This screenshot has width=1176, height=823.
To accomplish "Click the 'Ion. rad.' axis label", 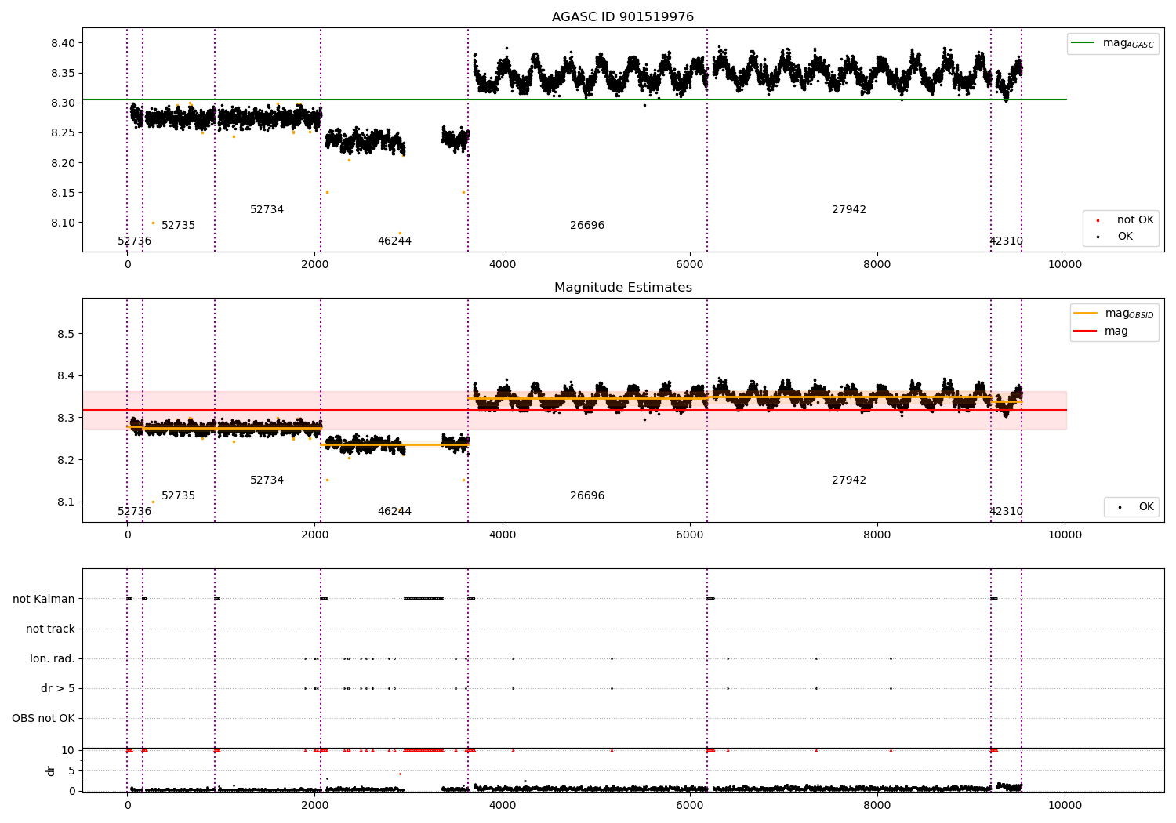I will [x=53, y=658].
